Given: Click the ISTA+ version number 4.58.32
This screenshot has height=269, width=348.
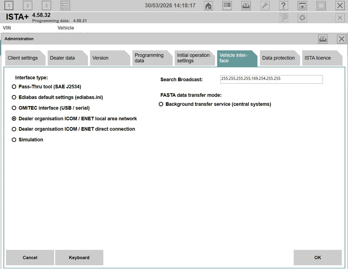Looking at the screenshot, I should coord(41,15).
